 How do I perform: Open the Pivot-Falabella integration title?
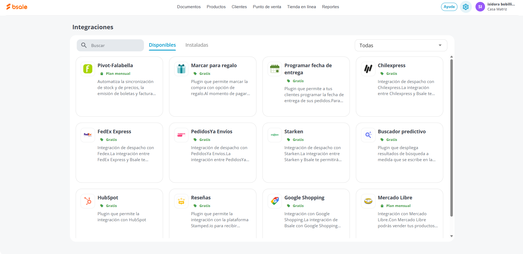115,66
